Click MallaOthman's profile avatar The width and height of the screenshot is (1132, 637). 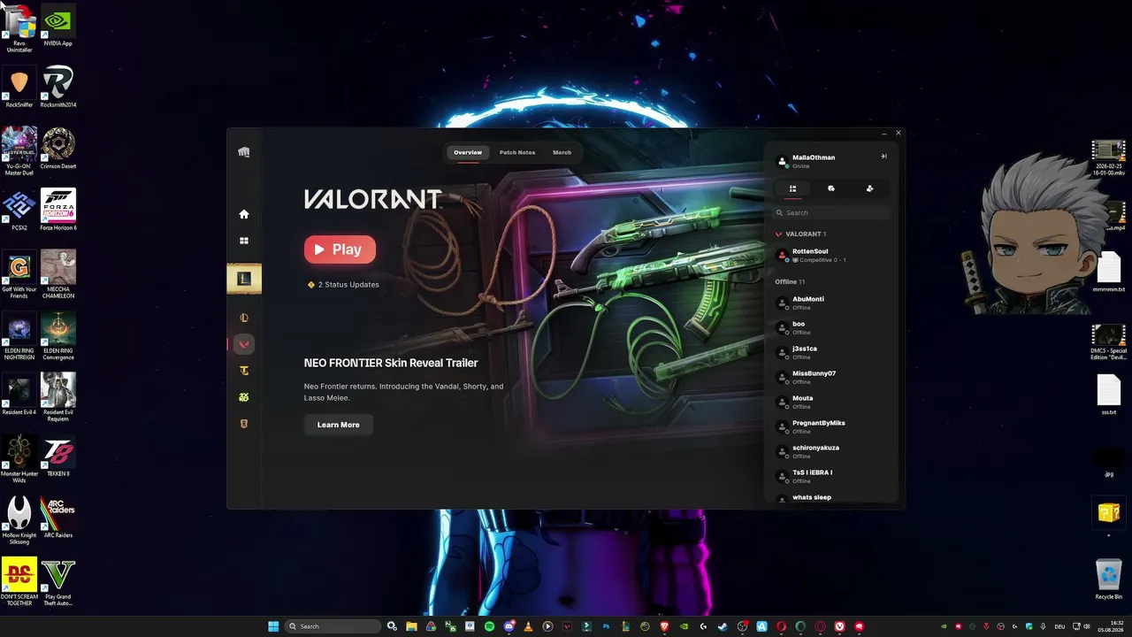[x=782, y=161]
